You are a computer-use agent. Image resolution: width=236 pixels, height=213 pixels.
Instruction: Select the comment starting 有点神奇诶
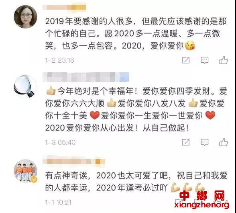[136, 182]
